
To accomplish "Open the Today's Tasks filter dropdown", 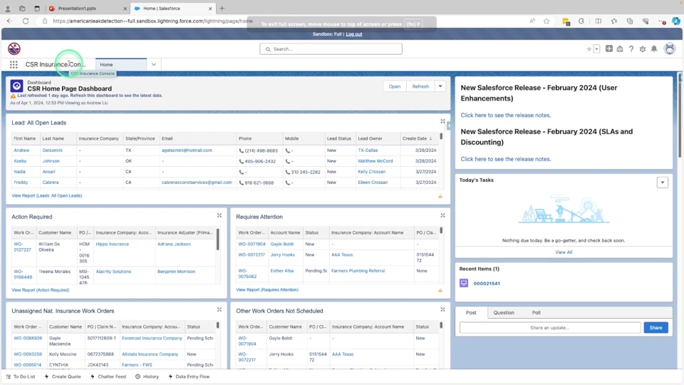I will (662, 183).
